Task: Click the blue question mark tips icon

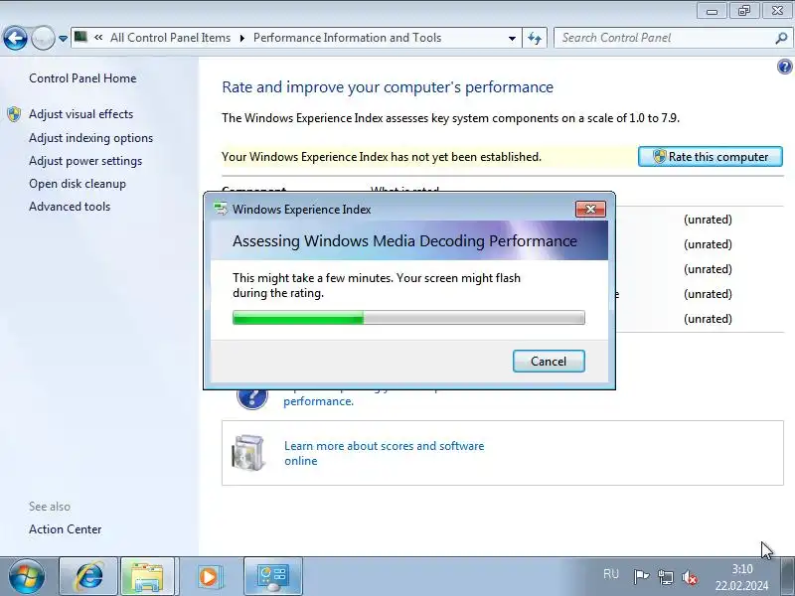Action: coord(252,398)
